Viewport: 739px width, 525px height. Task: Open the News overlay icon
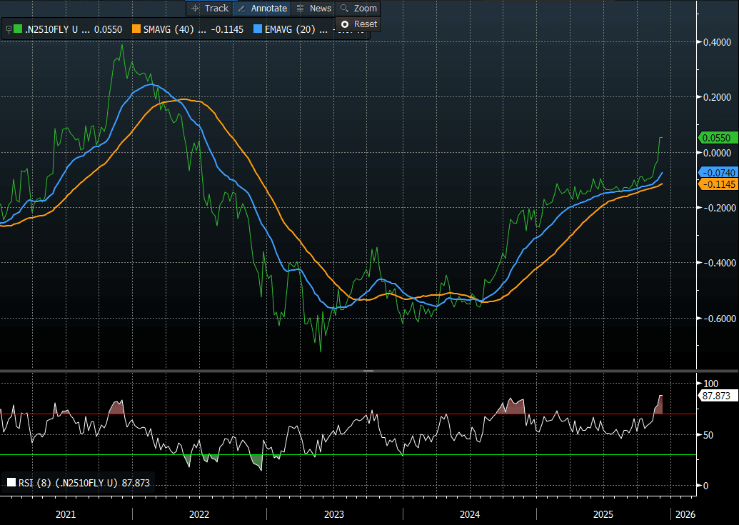301,9
